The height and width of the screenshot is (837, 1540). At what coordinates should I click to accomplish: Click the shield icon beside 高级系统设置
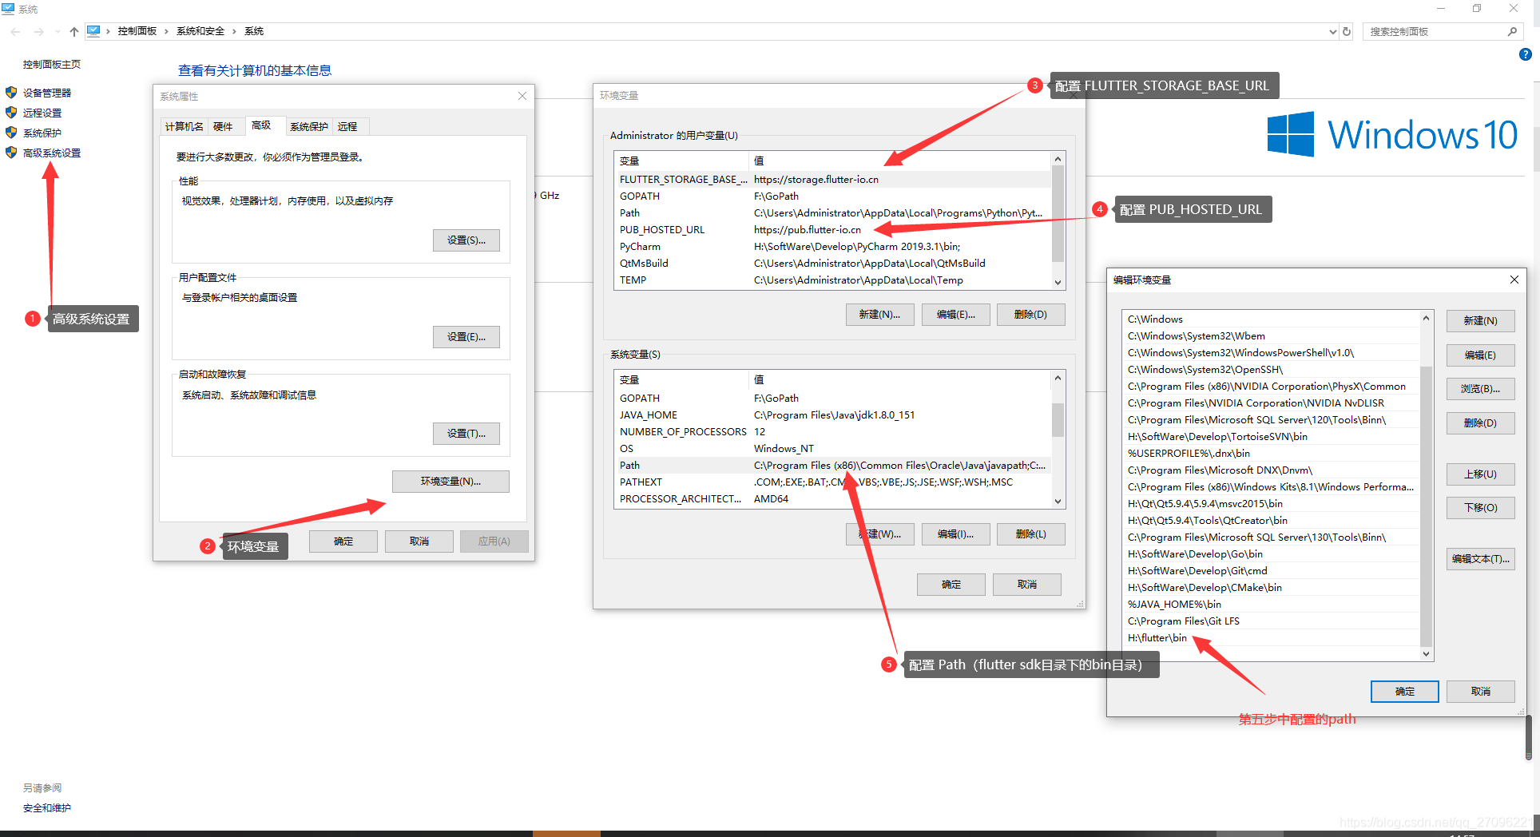(11, 153)
